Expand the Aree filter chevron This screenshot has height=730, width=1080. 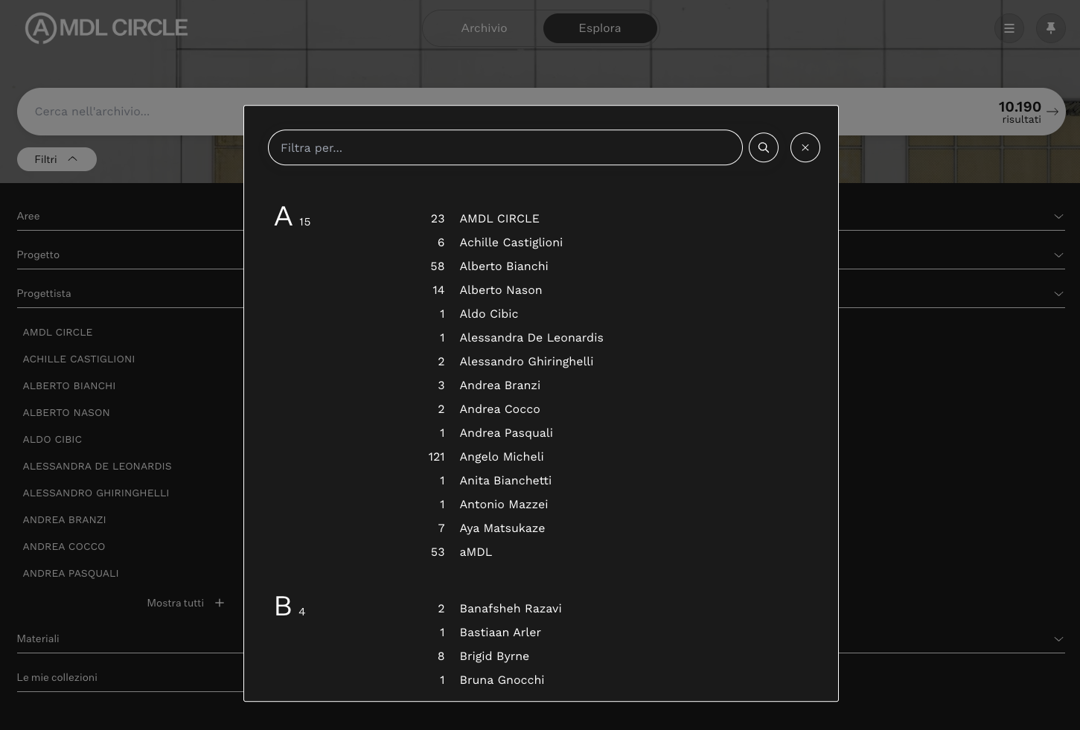point(1058,217)
